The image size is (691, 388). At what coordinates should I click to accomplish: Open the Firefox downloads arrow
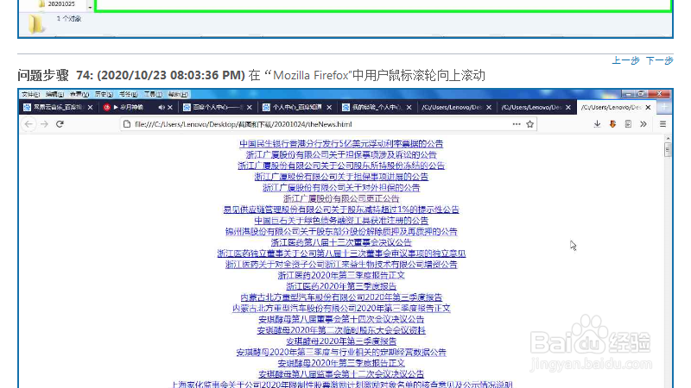point(597,124)
